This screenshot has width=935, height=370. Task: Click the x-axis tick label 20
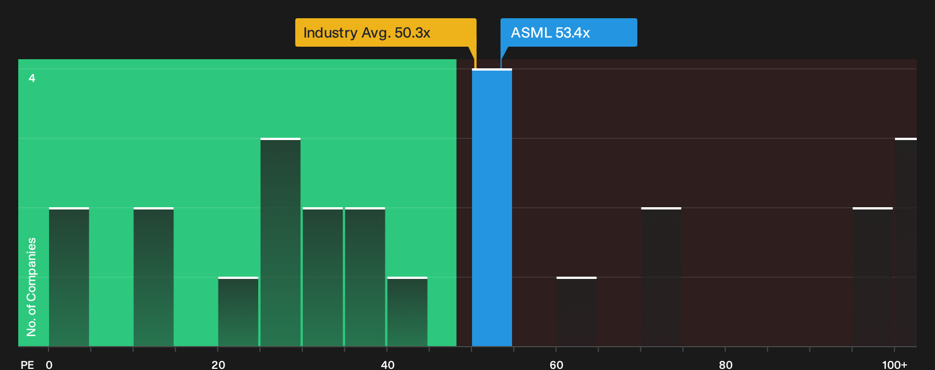coord(218,365)
